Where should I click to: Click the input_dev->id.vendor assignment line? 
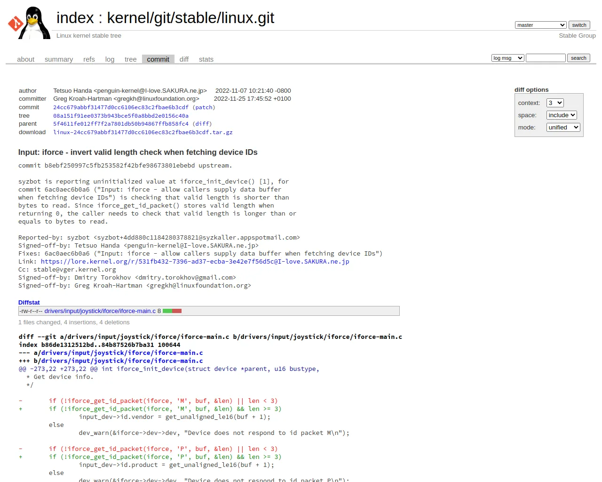(174, 417)
